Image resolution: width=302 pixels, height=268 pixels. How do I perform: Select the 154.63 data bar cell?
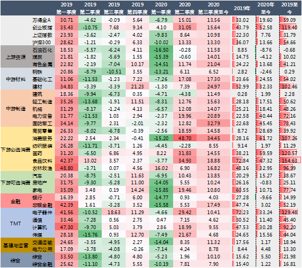tap(290, 161)
